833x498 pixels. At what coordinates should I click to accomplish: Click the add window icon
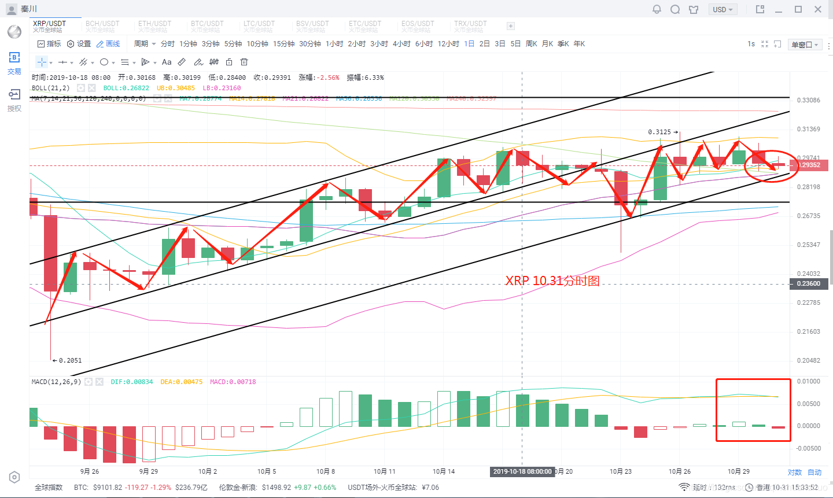tap(778, 44)
